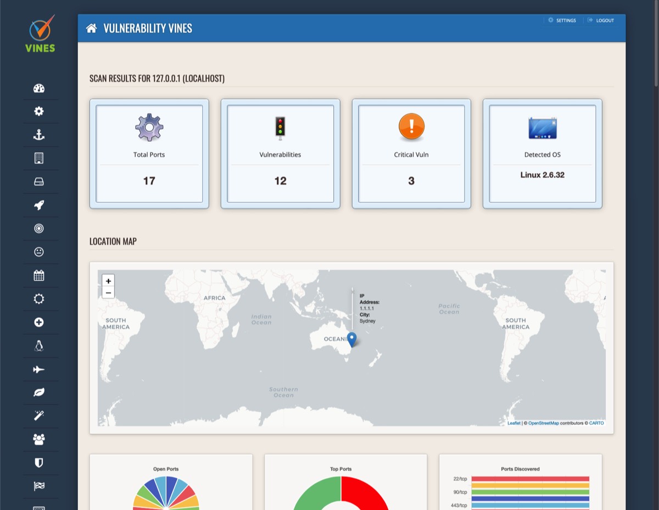Open Settings in the header
Screen dimensions: 659x510
pyautogui.click(x=562, y=20)
